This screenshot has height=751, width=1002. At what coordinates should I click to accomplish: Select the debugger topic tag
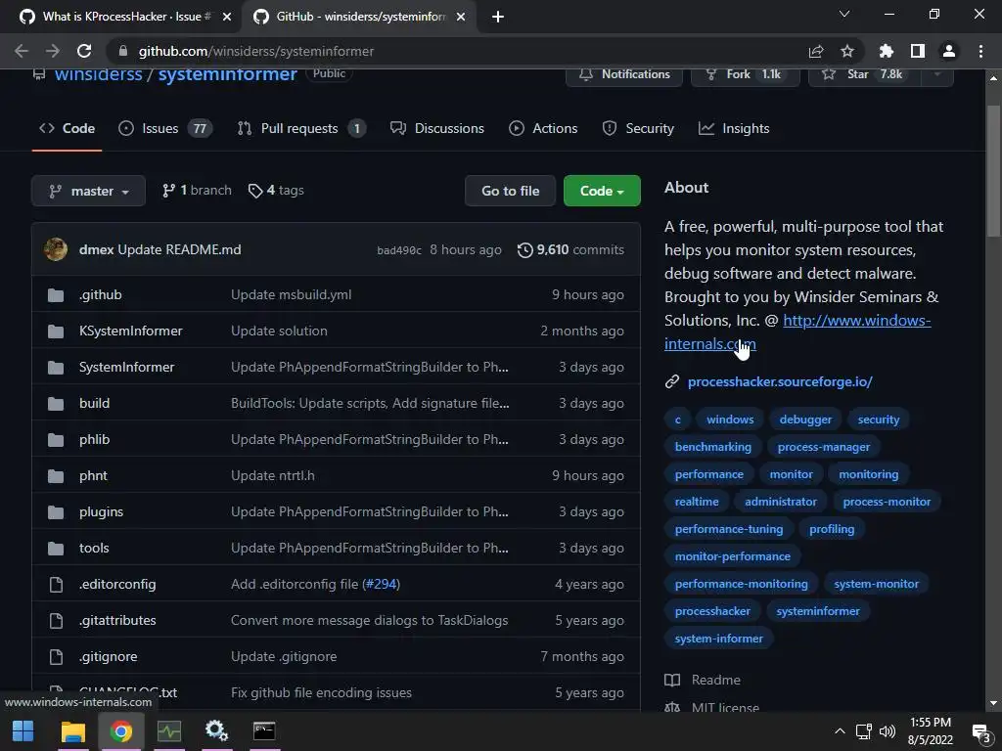pos(805,420)
